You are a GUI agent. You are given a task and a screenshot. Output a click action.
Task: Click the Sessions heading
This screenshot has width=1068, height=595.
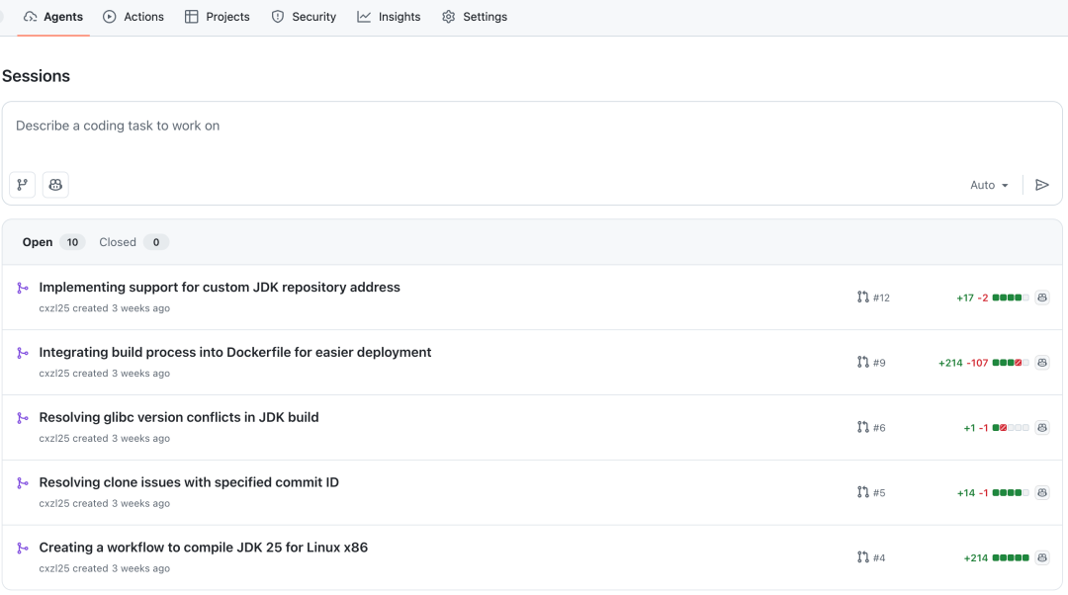[x=37, y=76]
